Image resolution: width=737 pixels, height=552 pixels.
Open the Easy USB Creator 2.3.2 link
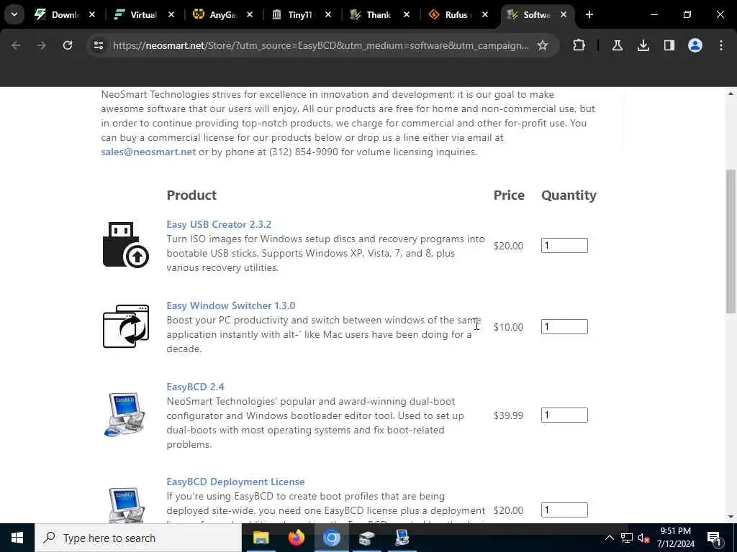point(219,224)
